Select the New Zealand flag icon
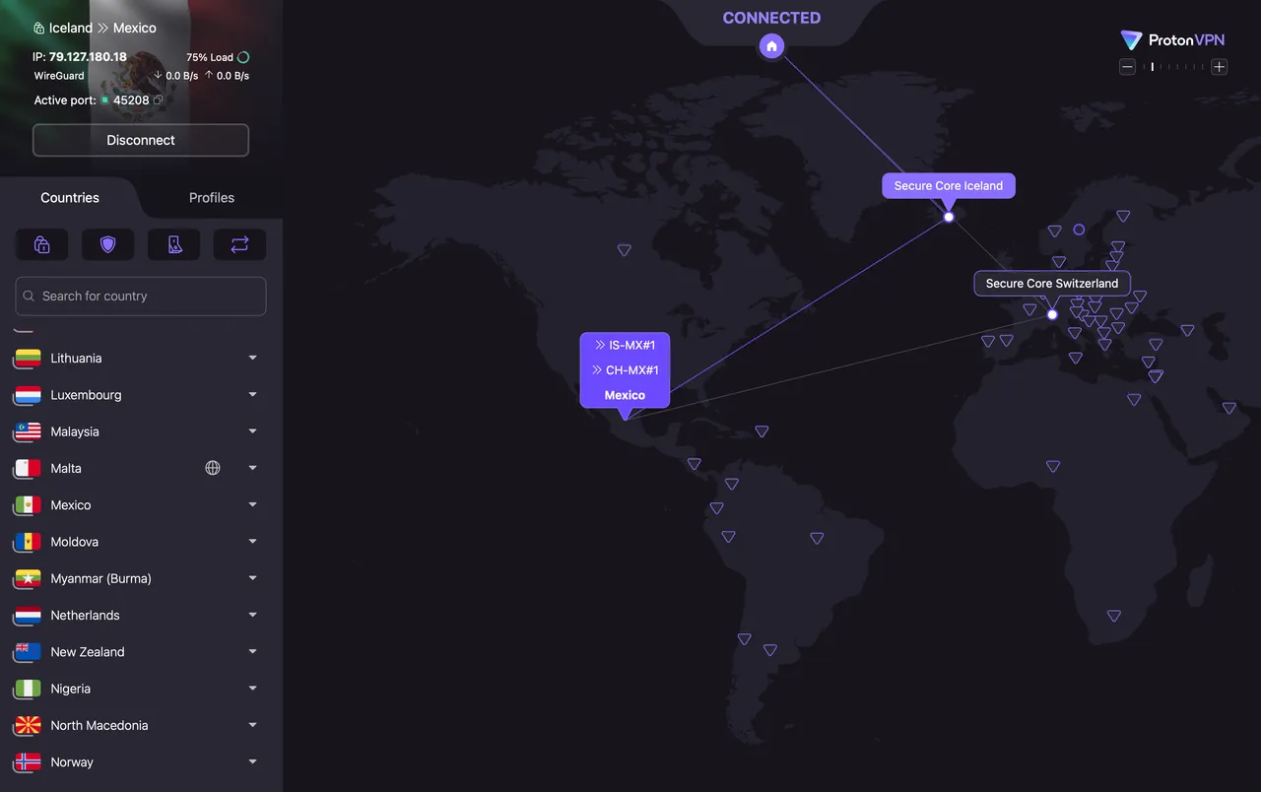The width and height of the screenshot is (1261, 792). (x=28, y=652)
